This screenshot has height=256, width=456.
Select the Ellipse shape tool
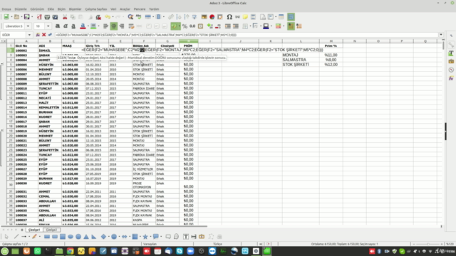coord(71,237)
